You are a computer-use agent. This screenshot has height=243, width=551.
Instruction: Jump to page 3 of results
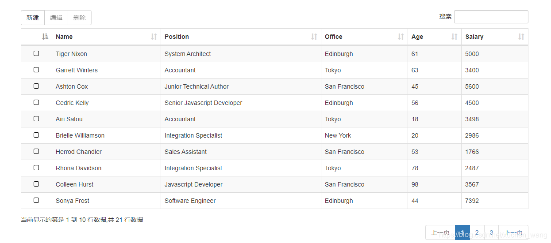point(491,232)
